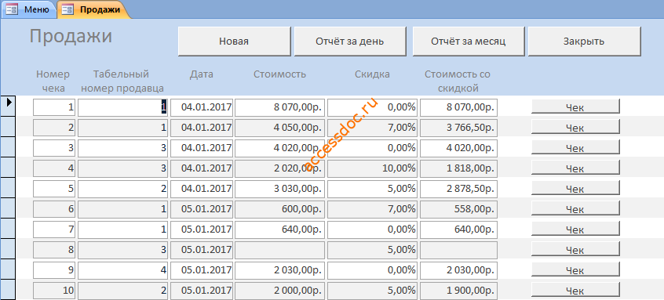Switch to the Меню tab
664x300 pixels.
[28, 9]
